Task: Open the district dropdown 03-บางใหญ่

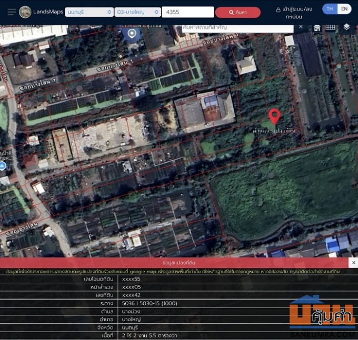Action: click(138, 12)
